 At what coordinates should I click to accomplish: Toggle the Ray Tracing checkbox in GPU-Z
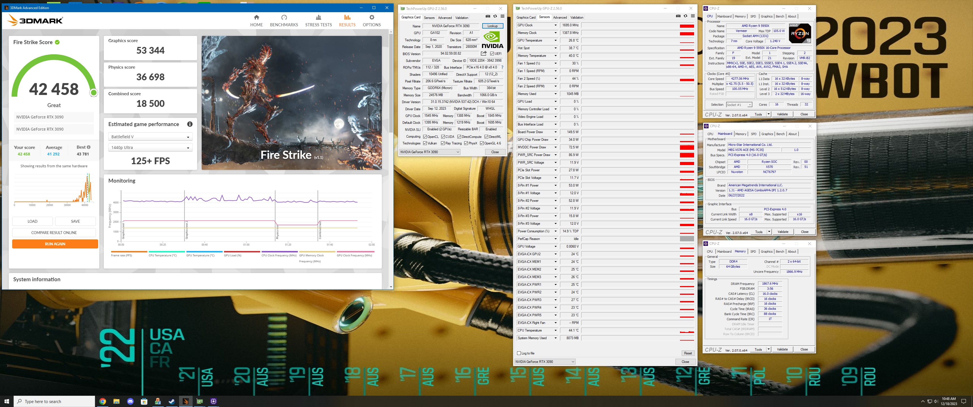pos(443,144)
